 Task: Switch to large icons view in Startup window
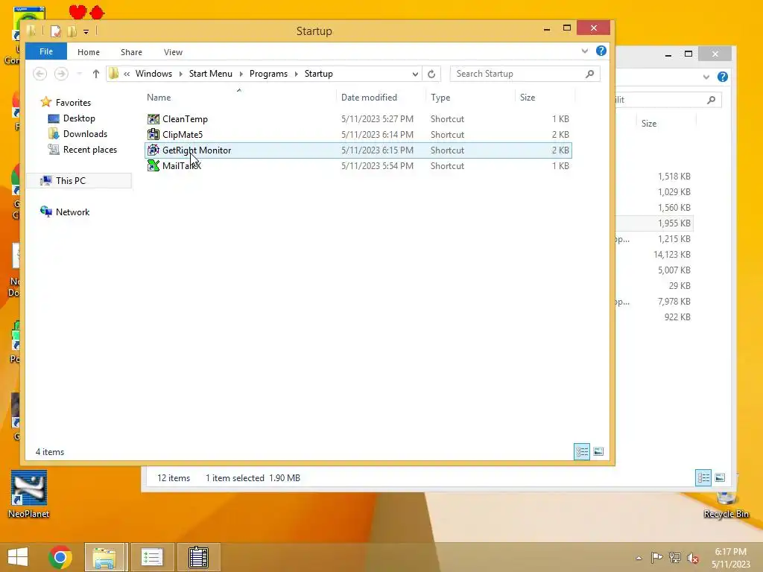point(598,452)
